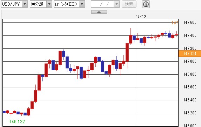Click the 146.400 price axis label
This screenshot has height=127, width=201.
pos(190,100)
